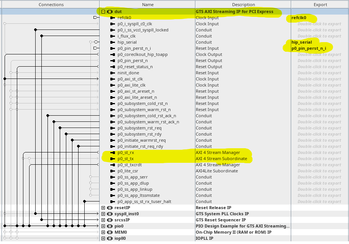The width and height of the screenshot is (349, 244).
Task: Toggle connection dot on p0_app_ss_st_rx_tuser_halt line
Action: tap(84, 201)
